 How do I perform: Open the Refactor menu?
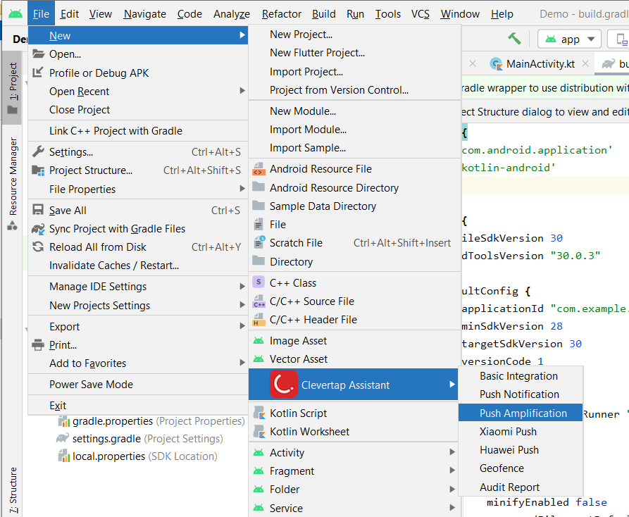pos(282,14)
